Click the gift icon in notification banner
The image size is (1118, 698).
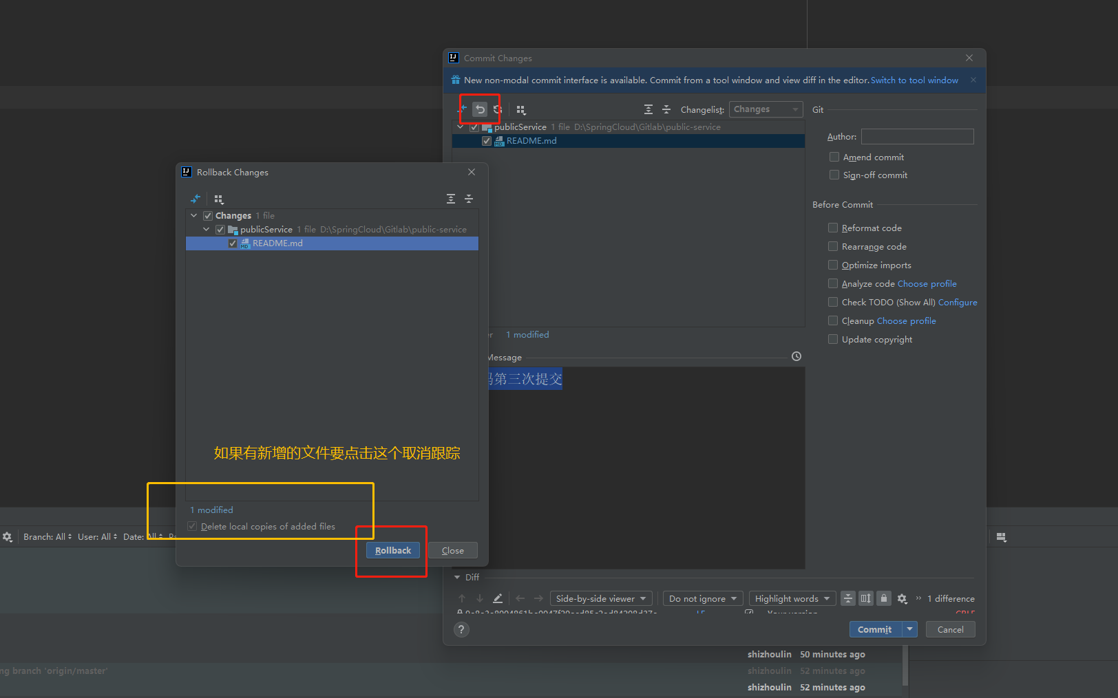pyautogui.click(x=455, y=80)
